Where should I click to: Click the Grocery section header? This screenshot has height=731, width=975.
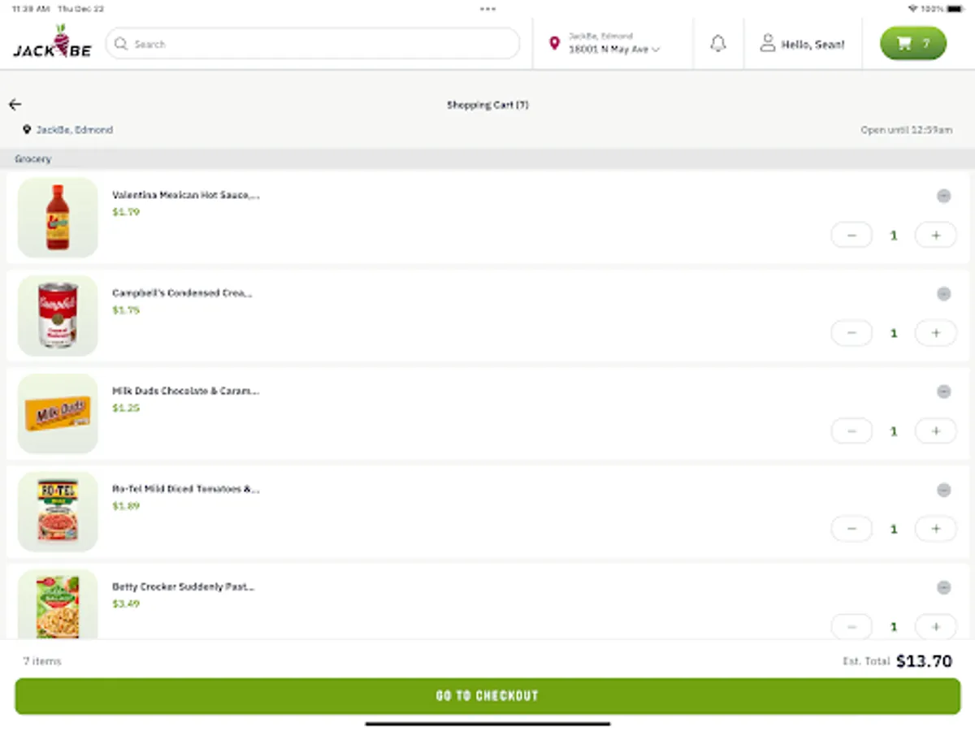487,159
